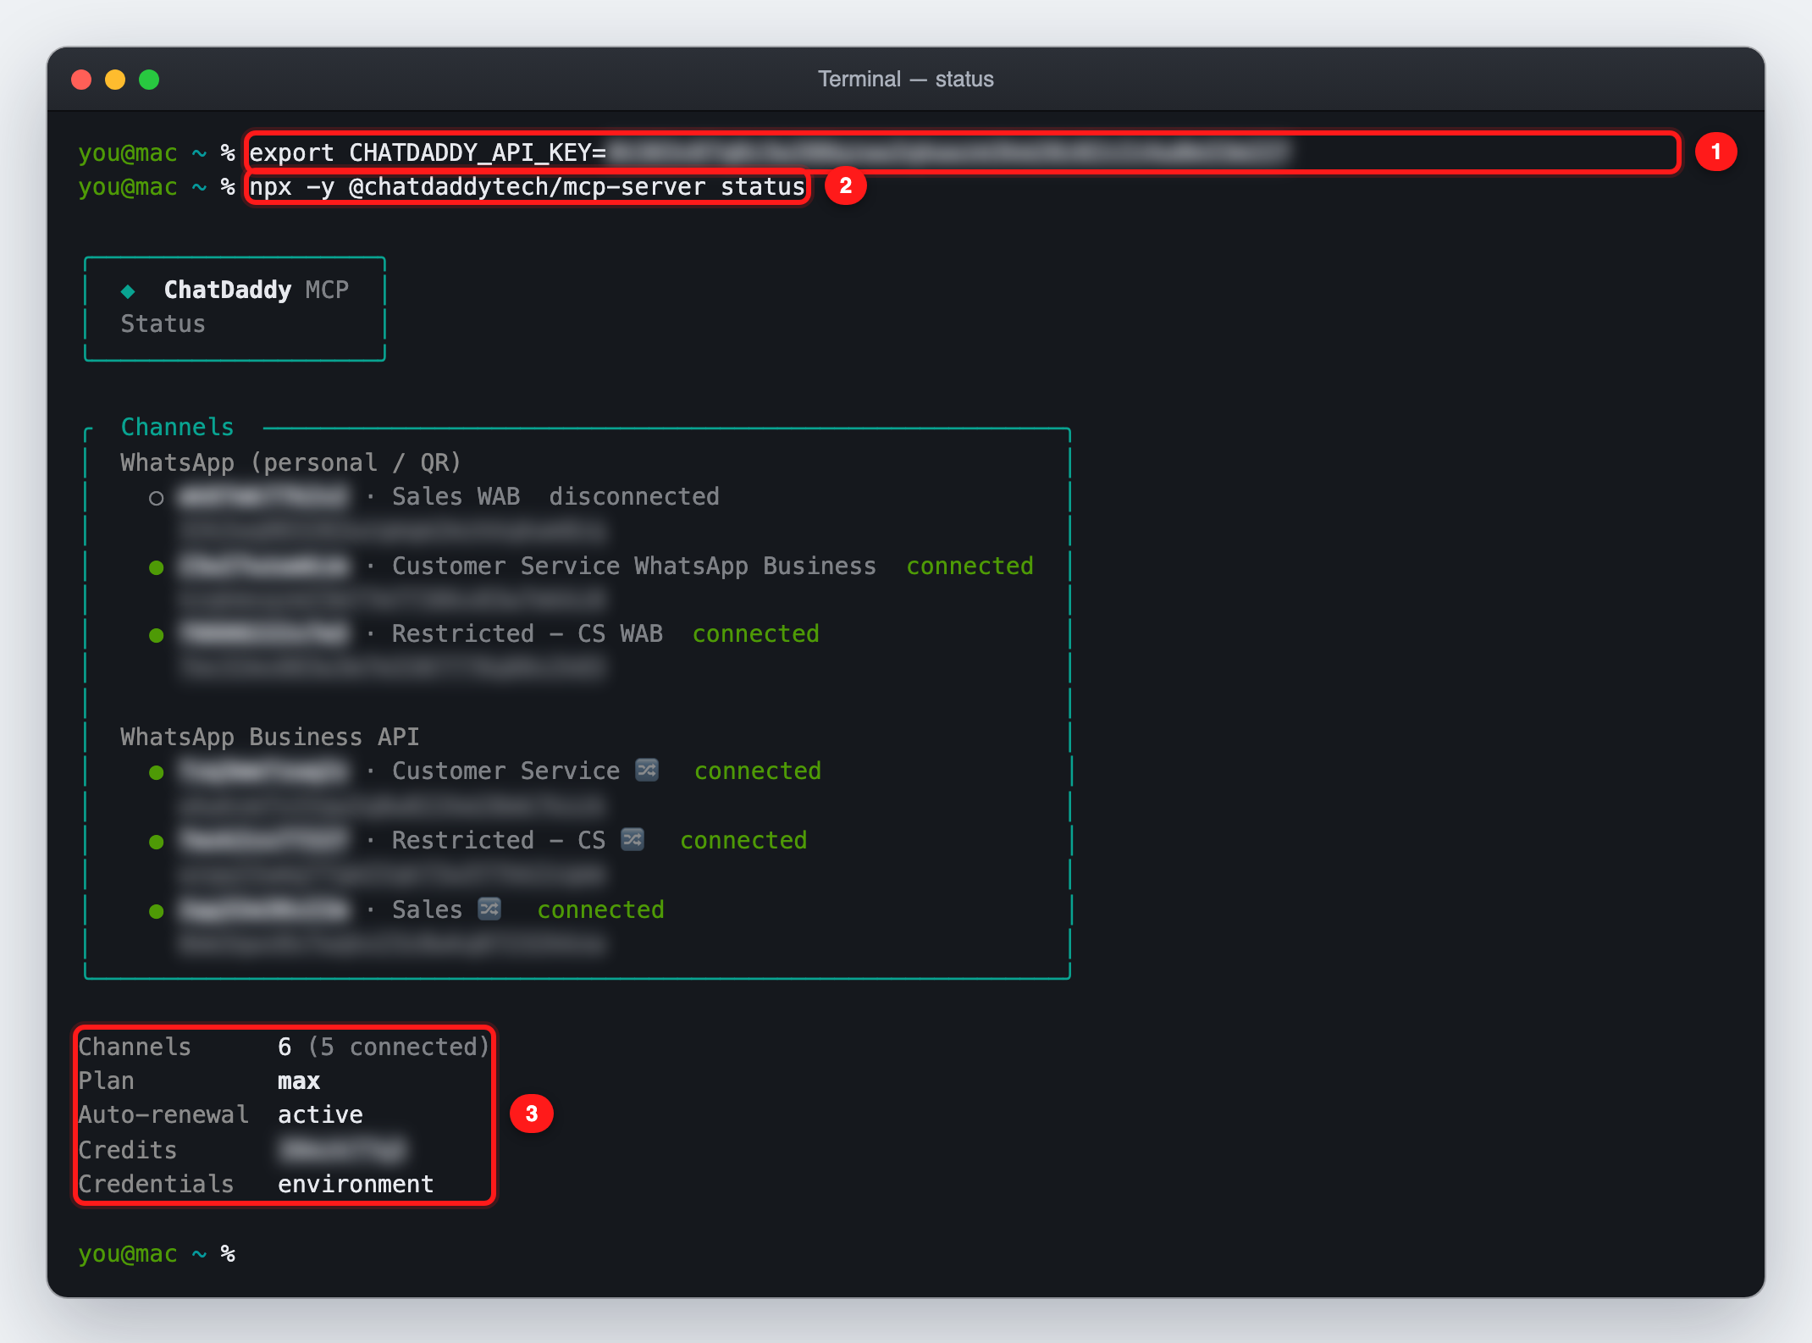Viewport: 1812px width, 1343px height.
Task: Select the npx -y @chatdaddytech/mcp-server status command
Action: tap(527, 187)
